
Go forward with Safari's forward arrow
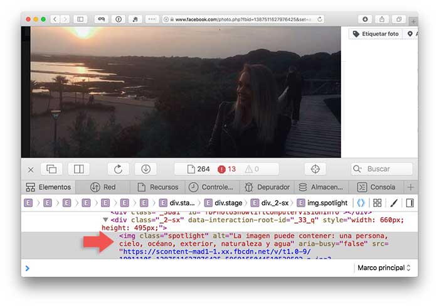tap(65, 19)
